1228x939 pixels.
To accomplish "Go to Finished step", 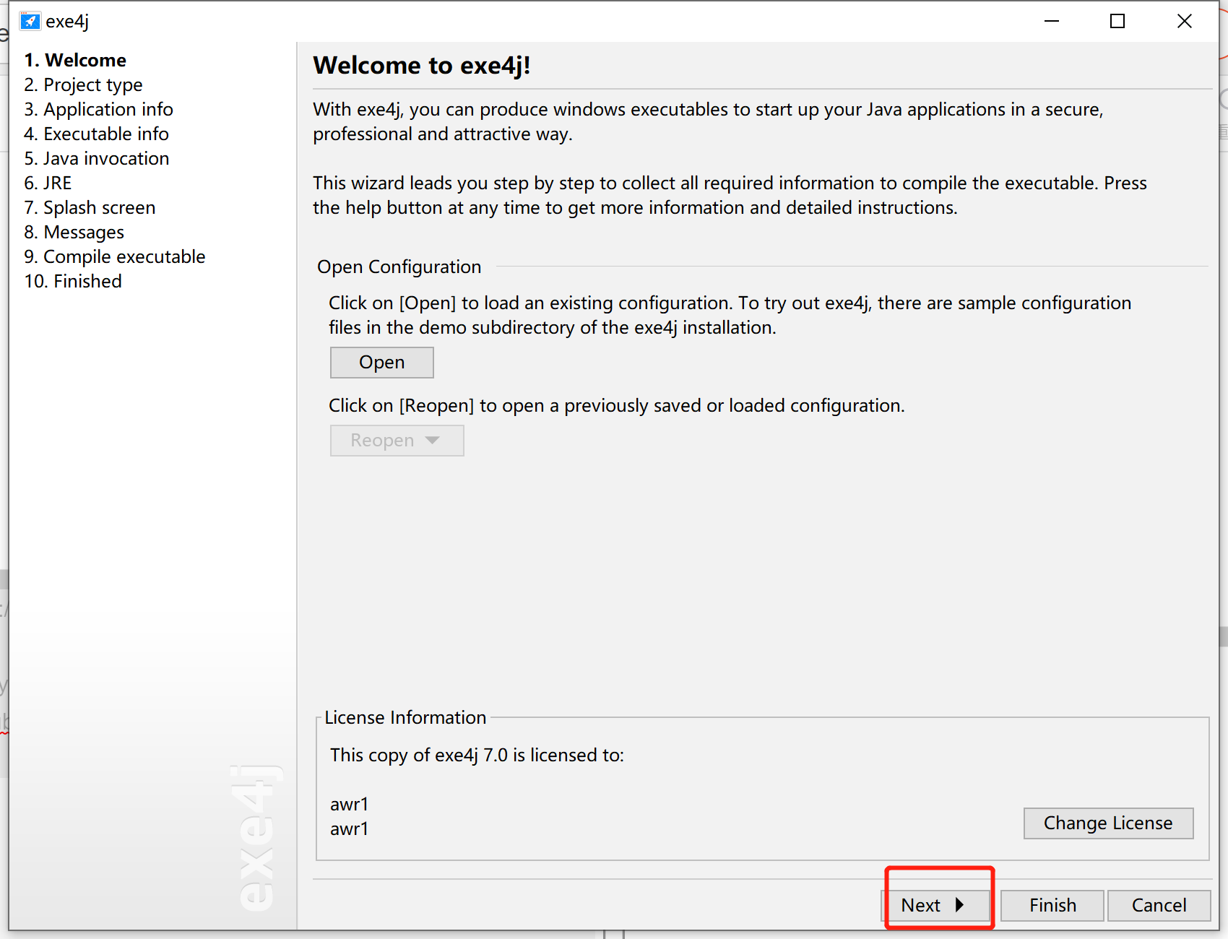I will point(73,281).
